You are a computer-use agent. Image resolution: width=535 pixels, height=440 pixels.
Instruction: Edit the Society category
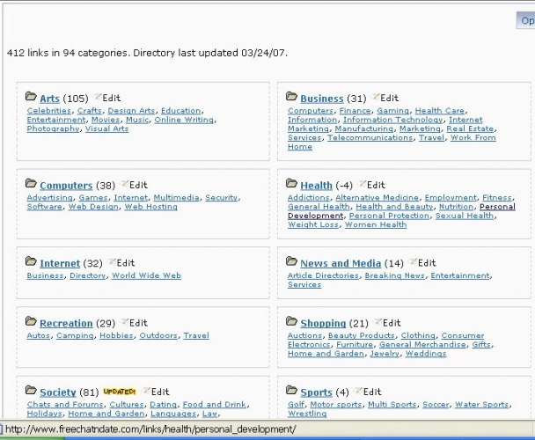147,392
